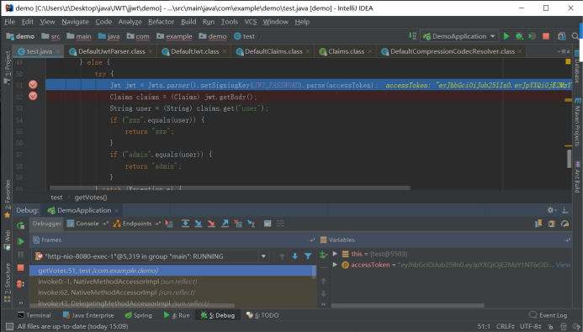Open the VCS menu
The image size is (583, 332).
tap(250, 22)
